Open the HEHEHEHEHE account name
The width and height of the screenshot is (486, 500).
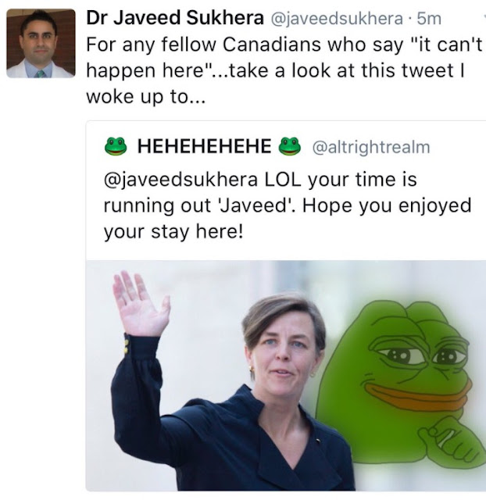coord(205,147)
